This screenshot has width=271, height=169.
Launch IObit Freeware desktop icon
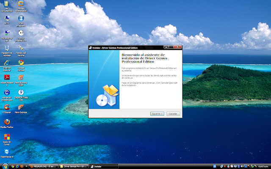pos(21,21)
